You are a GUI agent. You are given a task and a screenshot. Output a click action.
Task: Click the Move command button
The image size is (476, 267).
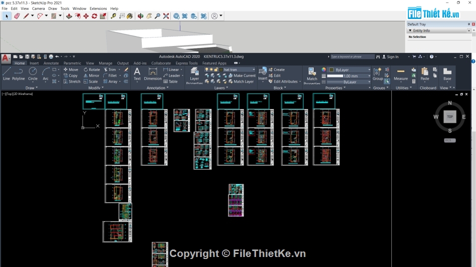pos(71,69)
